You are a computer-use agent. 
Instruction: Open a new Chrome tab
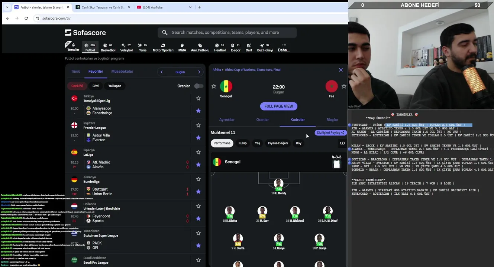click(x=200, y=7)
